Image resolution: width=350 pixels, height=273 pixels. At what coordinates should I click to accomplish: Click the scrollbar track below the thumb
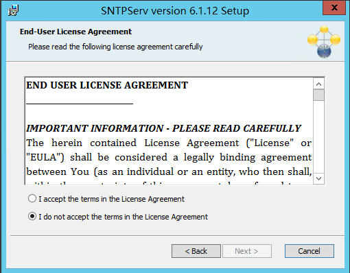coord(318,136)
